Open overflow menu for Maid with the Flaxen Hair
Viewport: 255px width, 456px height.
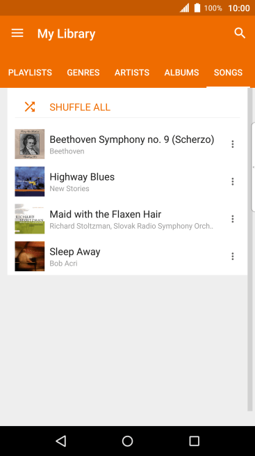232,219
